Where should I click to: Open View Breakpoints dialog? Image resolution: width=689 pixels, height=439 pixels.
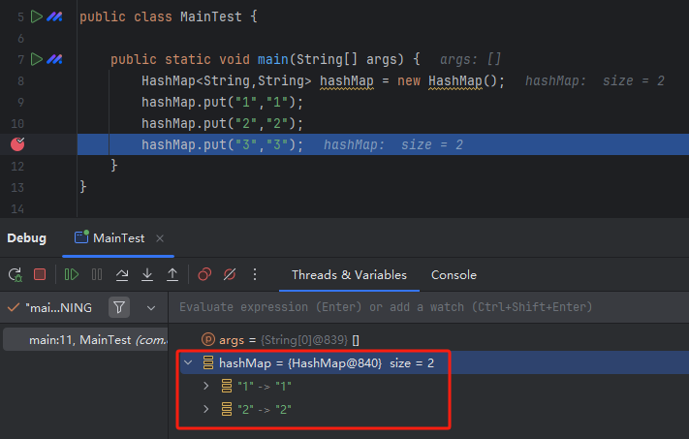pos(204,275)
